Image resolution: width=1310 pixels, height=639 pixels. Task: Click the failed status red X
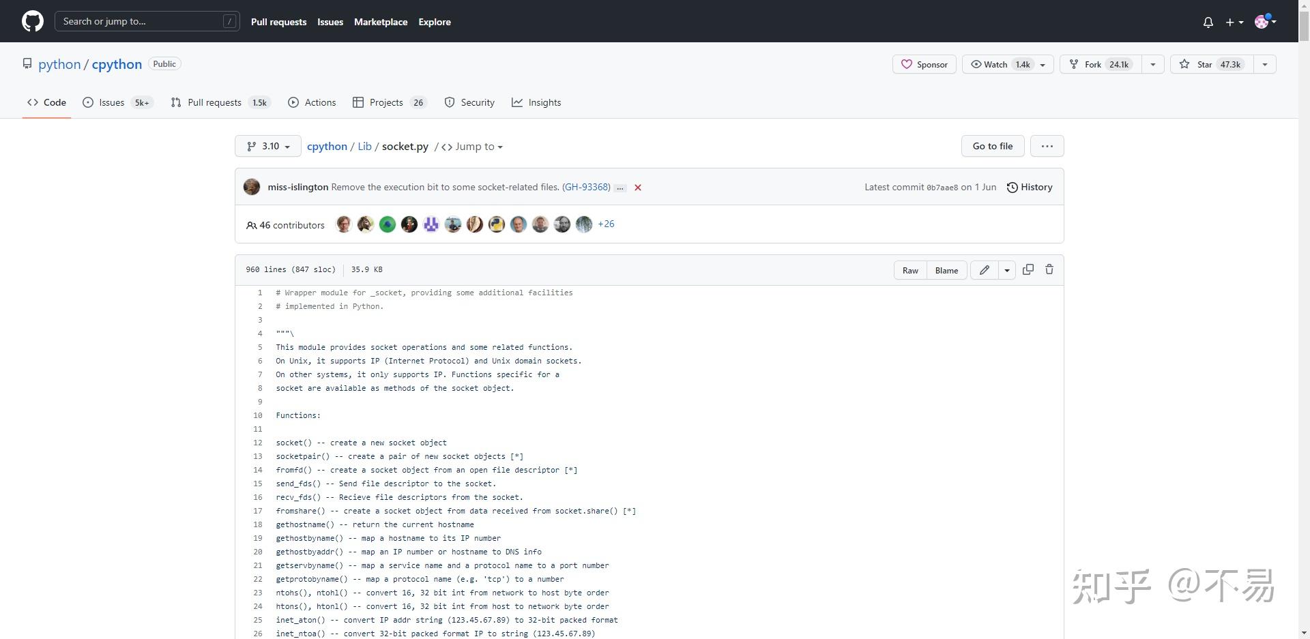638,188
